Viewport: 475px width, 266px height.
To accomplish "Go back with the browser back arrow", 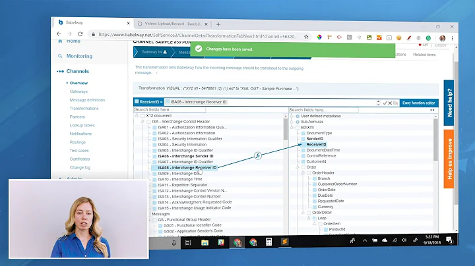I will pos(59,34).
